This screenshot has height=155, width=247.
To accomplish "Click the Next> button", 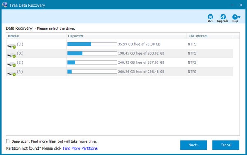I will 193,145.
